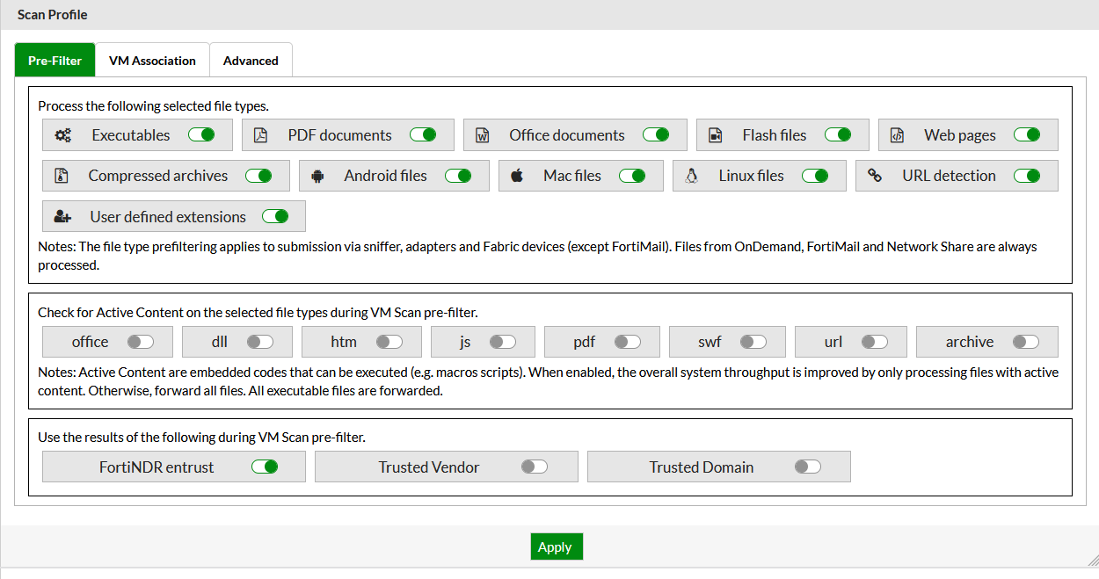Click the PDF documents file icon

point(259,134)
